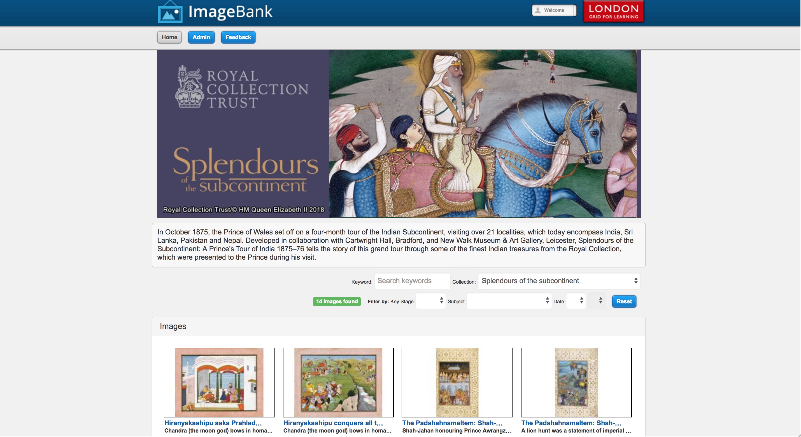This screenshot has height=437, width=801.
Task: Click the Royal Collection Trust crest emblem
Action: pyautogui.click(x=189, y=87)
